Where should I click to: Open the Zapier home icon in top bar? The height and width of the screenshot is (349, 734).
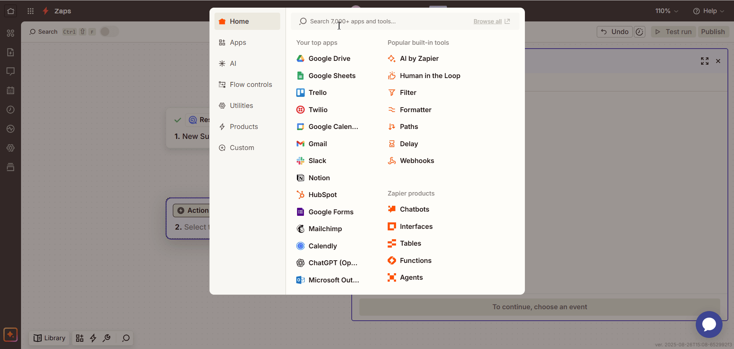point(11,11)
